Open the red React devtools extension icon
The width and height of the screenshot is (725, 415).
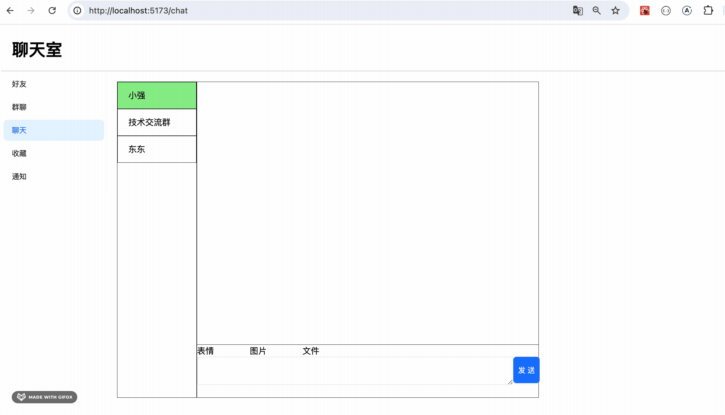click(644, 11)
